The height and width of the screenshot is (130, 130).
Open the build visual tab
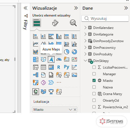click(x=37, y=23)
